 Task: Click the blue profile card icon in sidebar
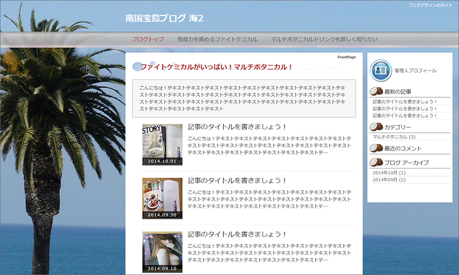click(380, 70)
